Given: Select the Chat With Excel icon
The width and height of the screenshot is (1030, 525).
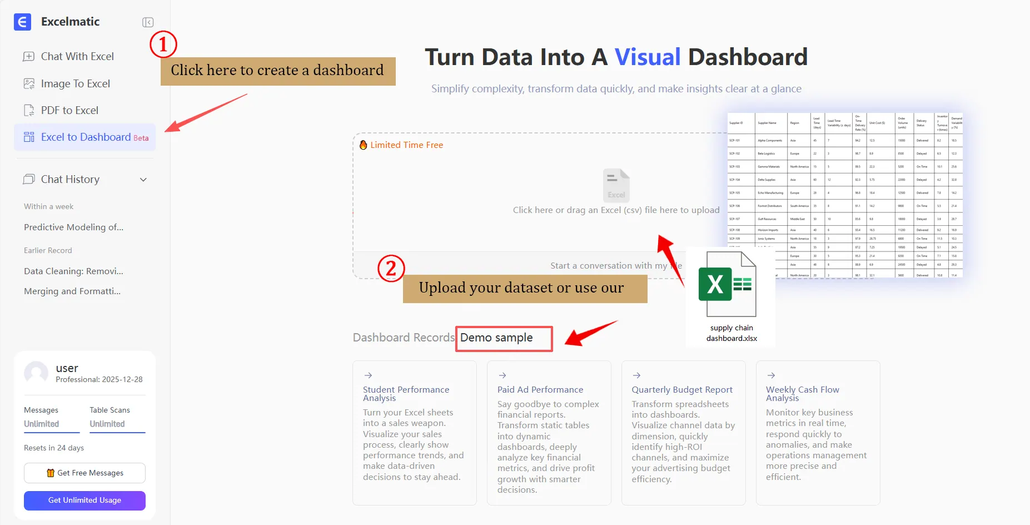Looking at the screenshot, I should click(x=28, y=56).
